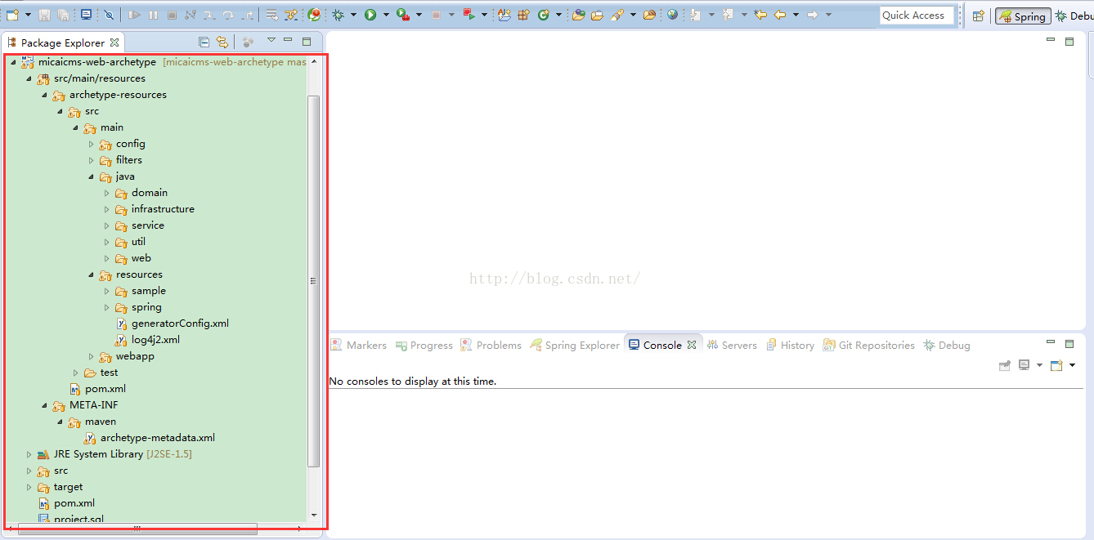This screenshot has width=1094, height=540.
Task: Switch to the History tab
Action: (790, 345)
